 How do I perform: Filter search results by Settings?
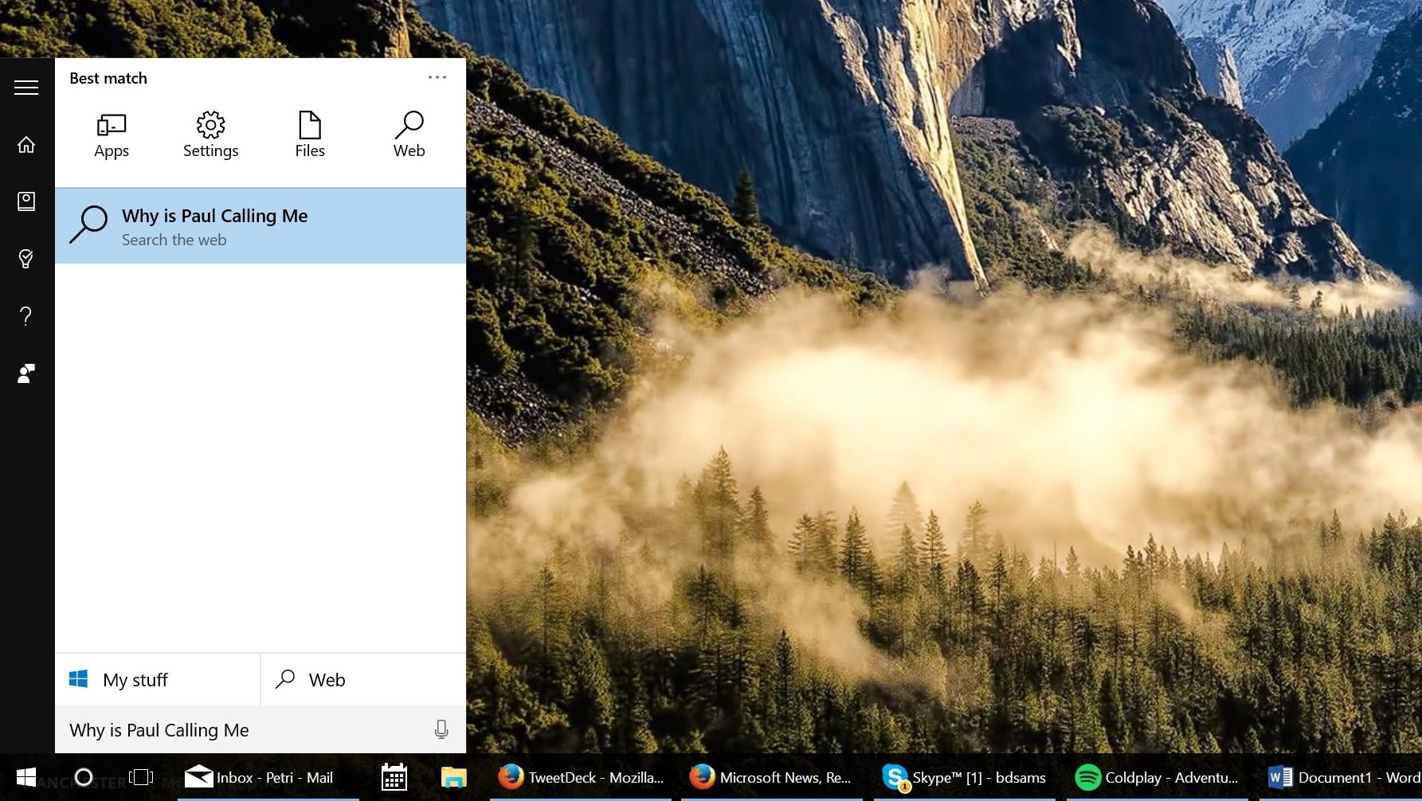(x=210, y=135)
